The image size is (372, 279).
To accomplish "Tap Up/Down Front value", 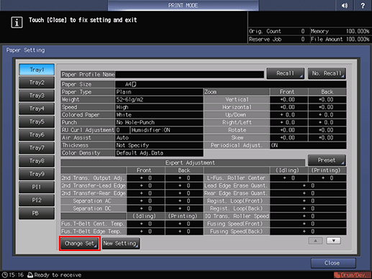I will [x=289, y=115].
